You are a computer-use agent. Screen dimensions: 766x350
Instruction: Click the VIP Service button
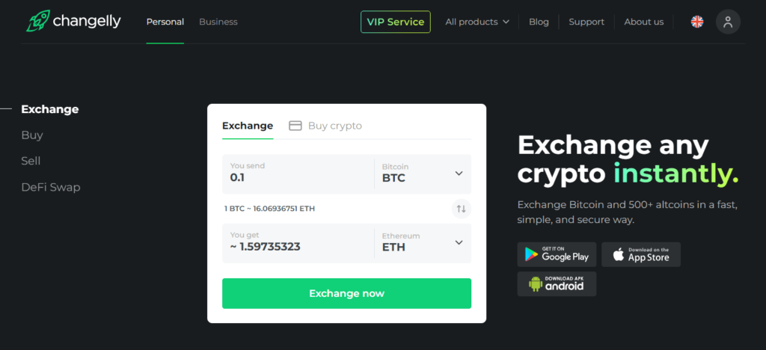pos(396,22)
